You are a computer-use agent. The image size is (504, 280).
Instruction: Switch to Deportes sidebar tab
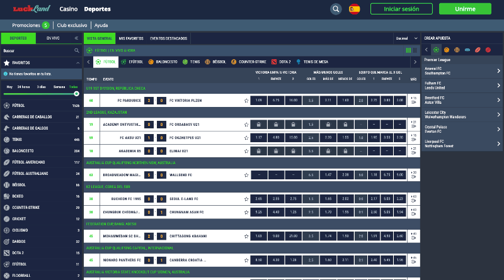[x=18, y=38]
